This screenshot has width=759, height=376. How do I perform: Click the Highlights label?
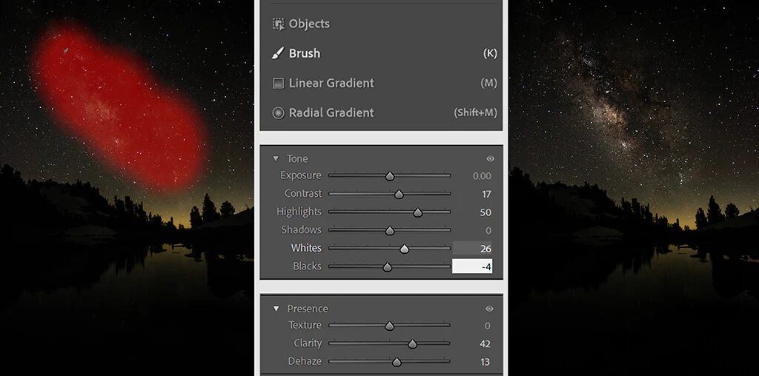(x=299, y=212)
